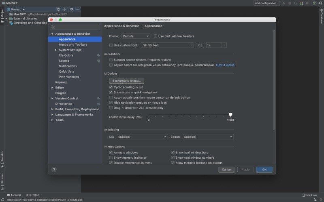Expand the External Libraries node in project tree
This screenshot has height=202, width=324.
pyautogui.click(x=6, y=19)
